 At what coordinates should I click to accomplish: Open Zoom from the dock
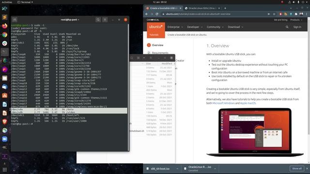click(x=4, y=139)
